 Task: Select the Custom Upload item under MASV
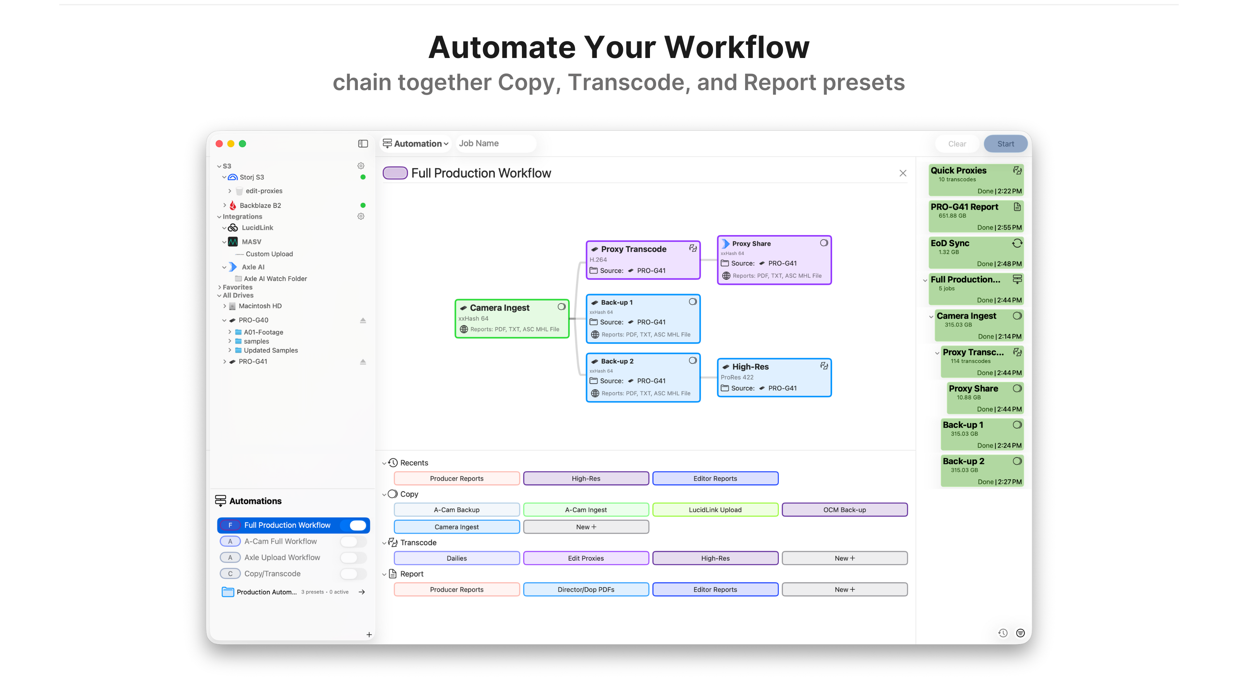[268, 254]
